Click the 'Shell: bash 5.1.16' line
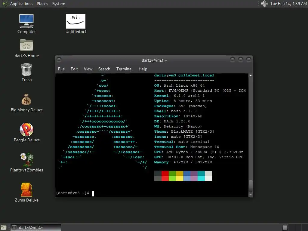The width and height of the screenshot is (308, 231). click(x=176, y=111)
